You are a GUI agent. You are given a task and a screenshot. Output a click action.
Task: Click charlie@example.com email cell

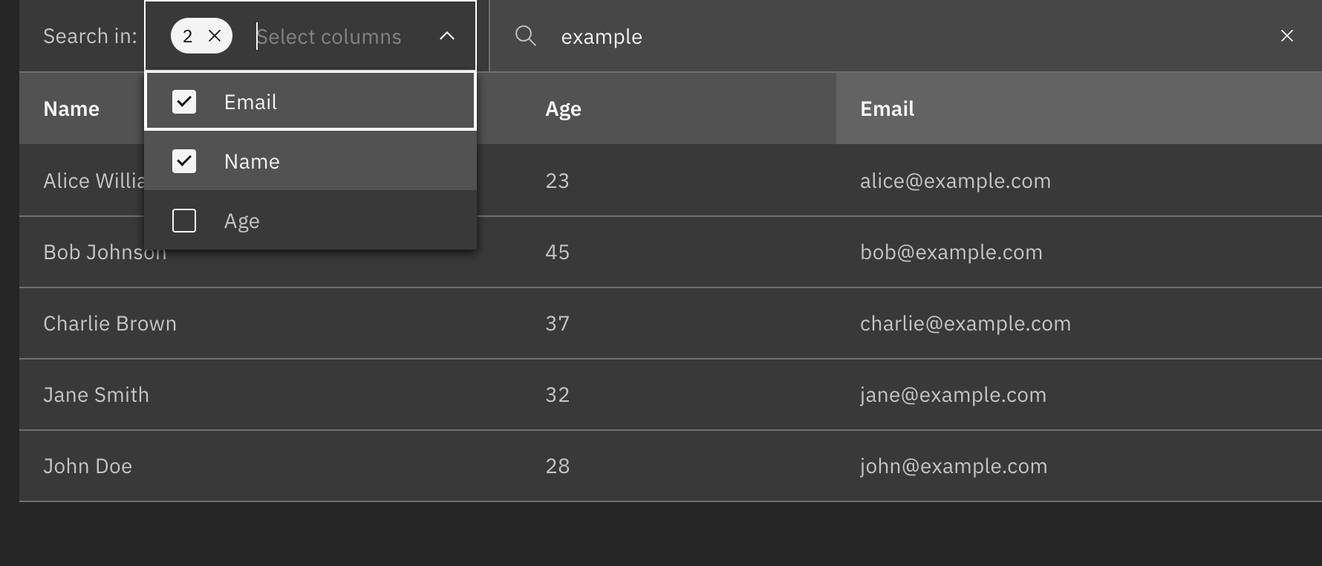click(966, 323)
